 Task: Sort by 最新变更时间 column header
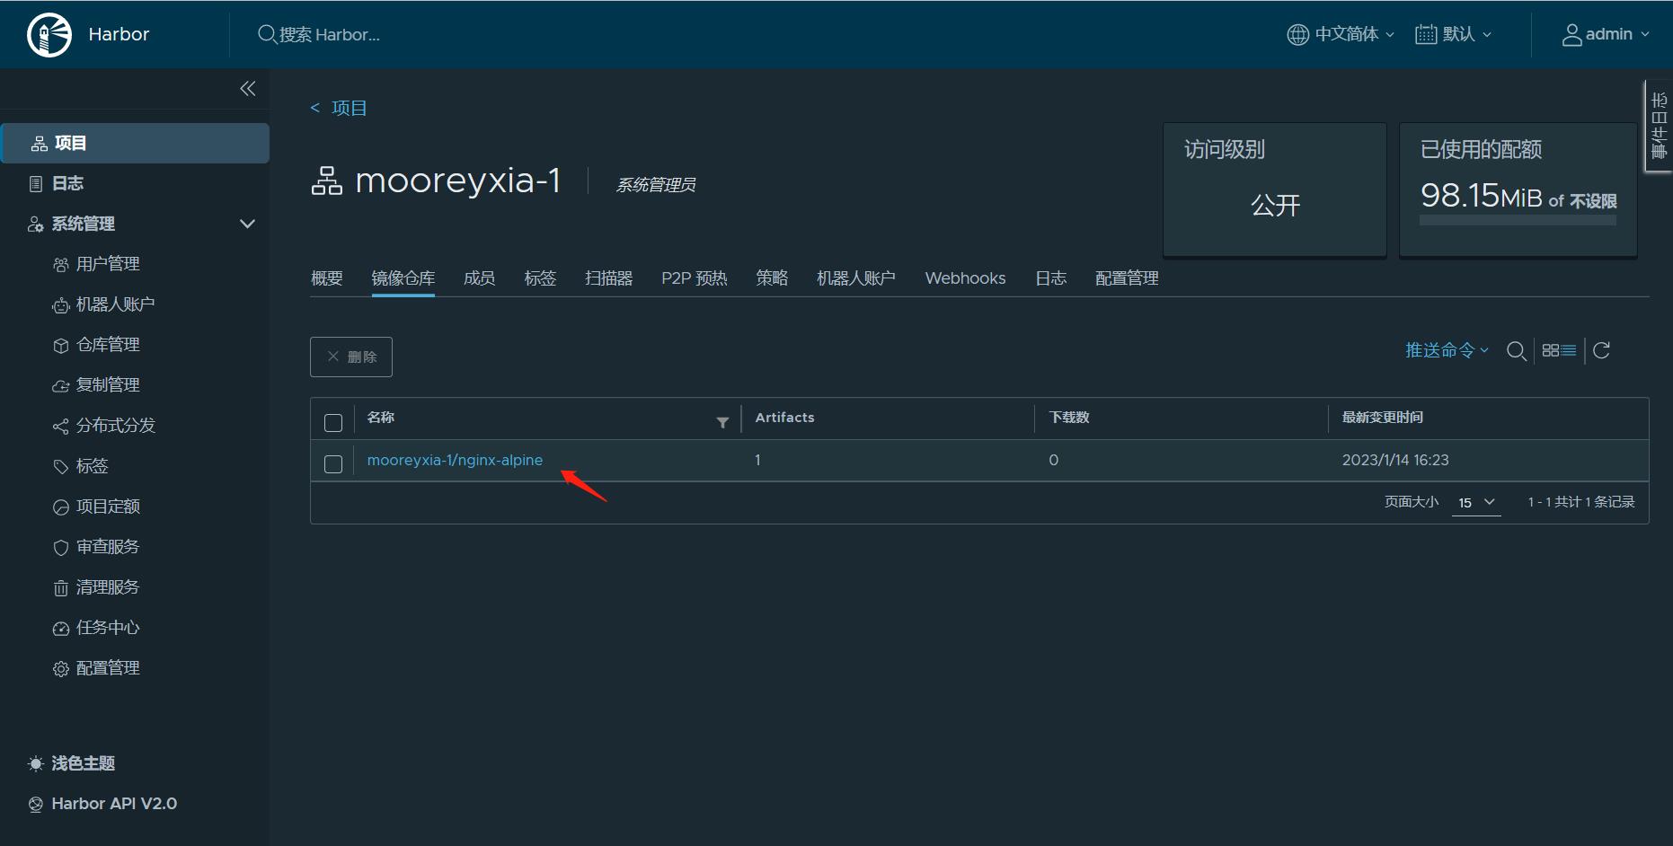[1383, 418]
